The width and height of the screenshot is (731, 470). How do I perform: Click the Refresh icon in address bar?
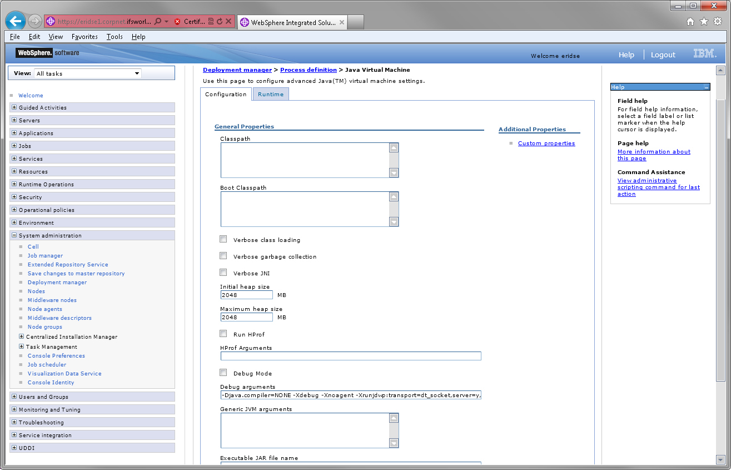(x=220, y=22)
